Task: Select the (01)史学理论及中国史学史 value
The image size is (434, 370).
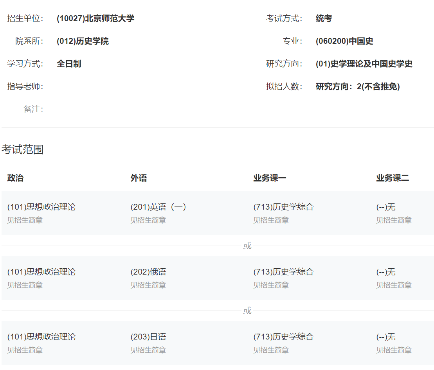Action: pyautogui.click(x=364, y=64)
